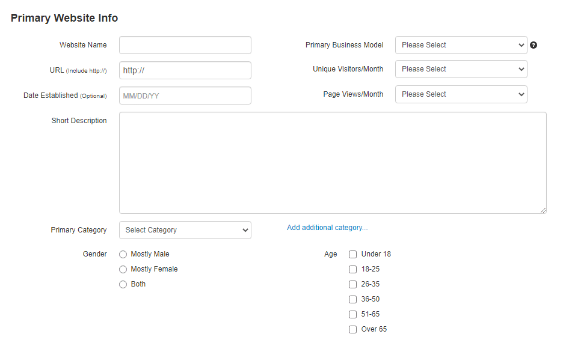Check the 36-50 age checkbox
Image resolution: width=563 pixels, height=340 pixels.
tap(353, 300)
